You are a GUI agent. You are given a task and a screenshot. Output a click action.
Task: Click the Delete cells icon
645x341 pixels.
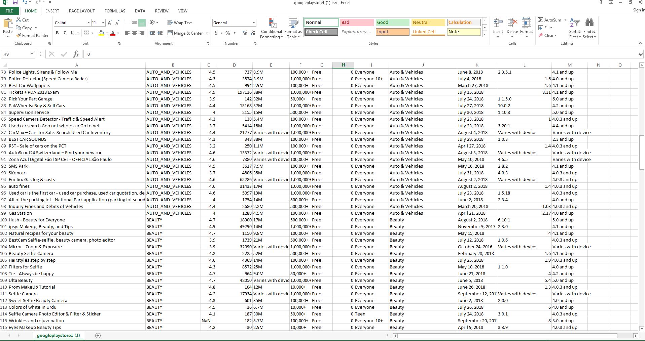coord(512,23)
